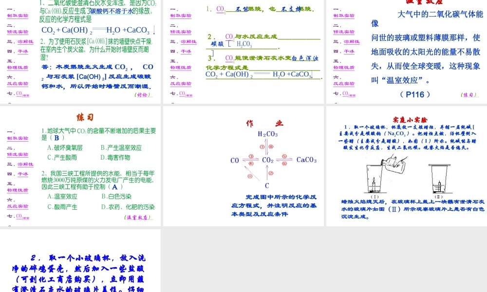Screen dimensions: 487x292
Task: Click the (练习) link on greenhouse effect slide
Action: 469,94
